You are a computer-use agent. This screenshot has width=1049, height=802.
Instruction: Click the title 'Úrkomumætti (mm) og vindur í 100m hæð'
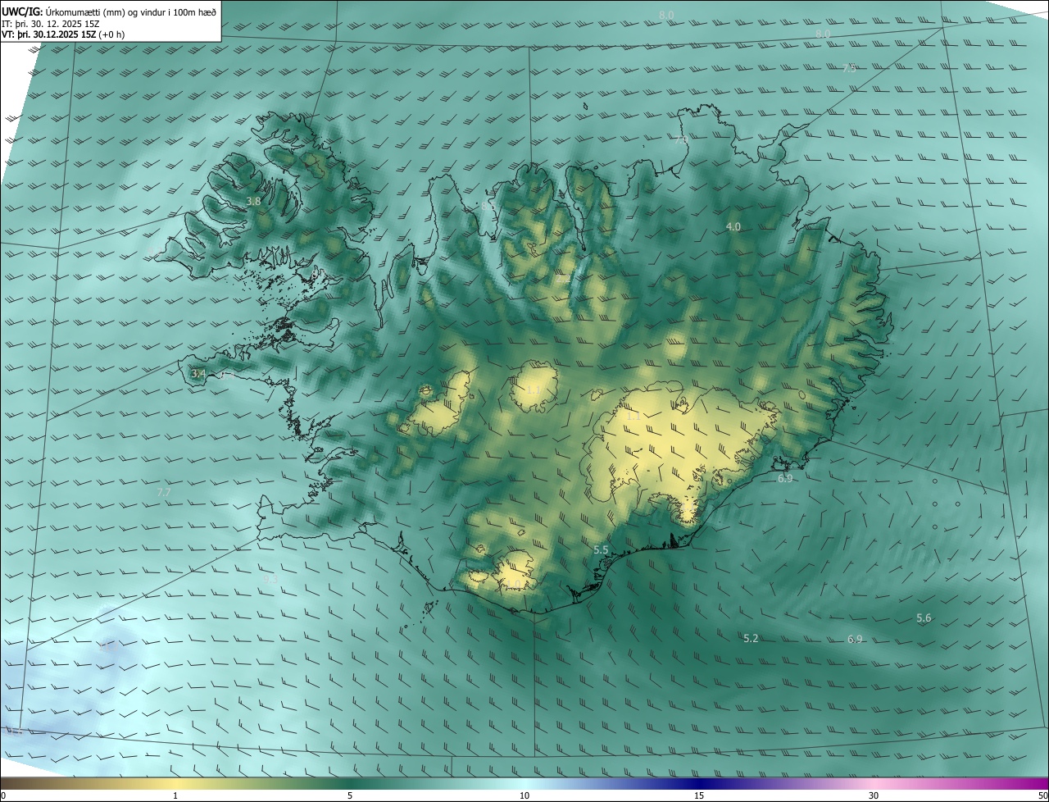tap(132, 11)
